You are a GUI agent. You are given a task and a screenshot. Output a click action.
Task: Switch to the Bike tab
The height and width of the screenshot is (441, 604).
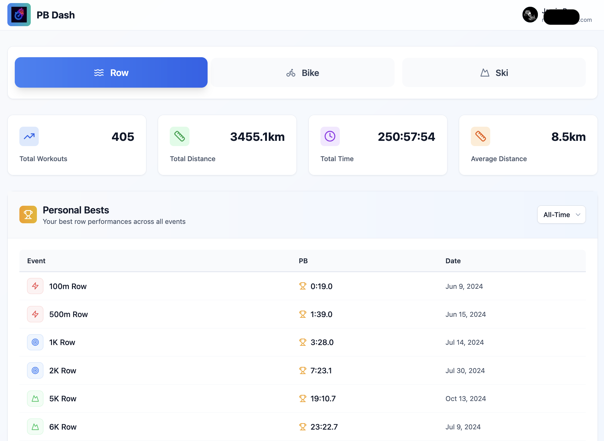tap(302, 73)
